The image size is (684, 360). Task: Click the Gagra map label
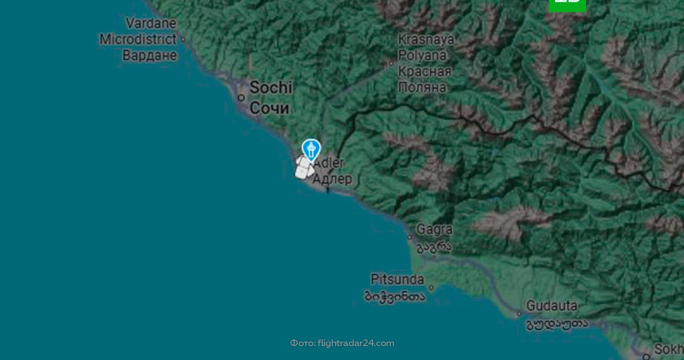tap(434, 229)
